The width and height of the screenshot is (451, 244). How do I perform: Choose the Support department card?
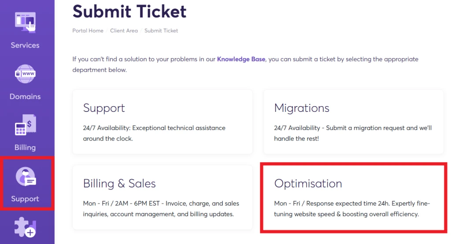coord(163,122)
